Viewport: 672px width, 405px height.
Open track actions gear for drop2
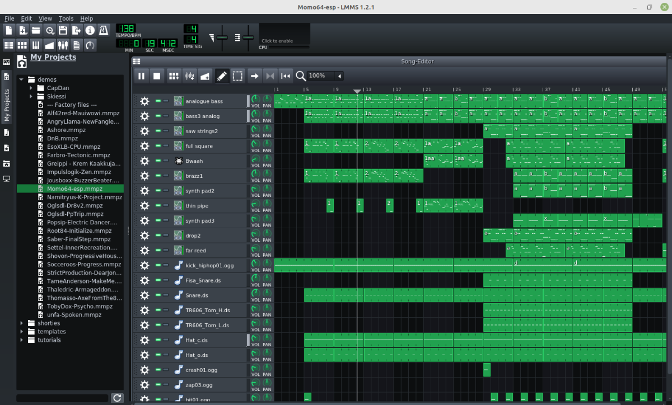coord(144,236)
